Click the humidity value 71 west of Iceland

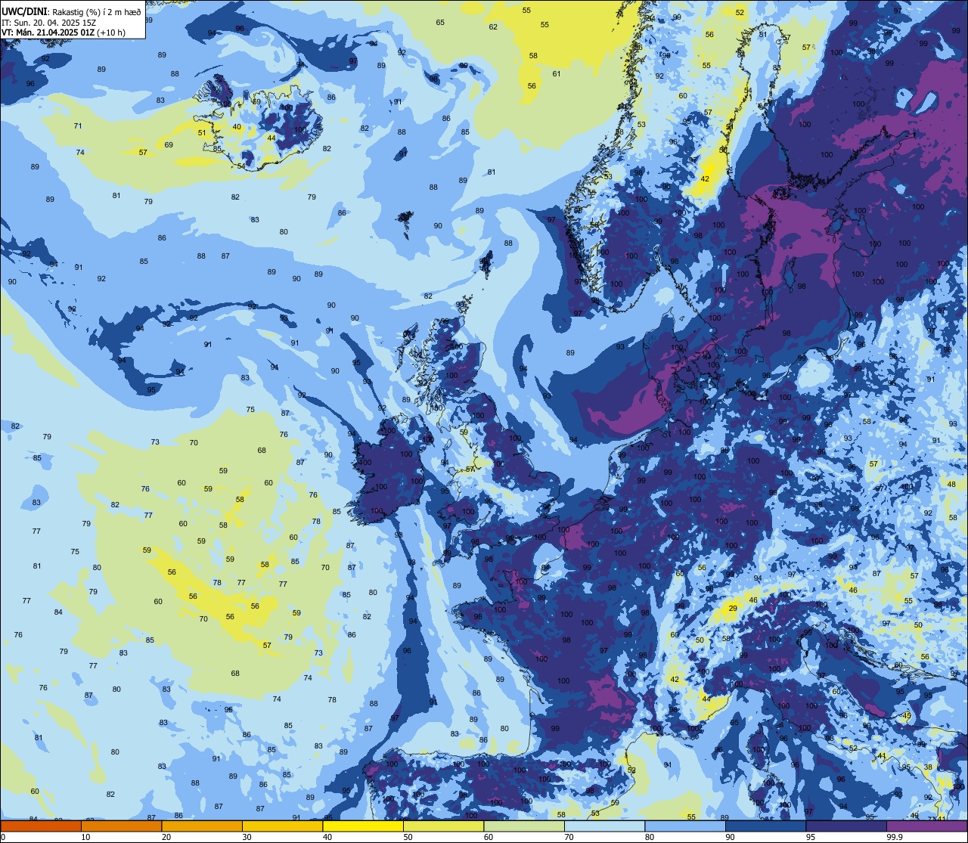78,126
